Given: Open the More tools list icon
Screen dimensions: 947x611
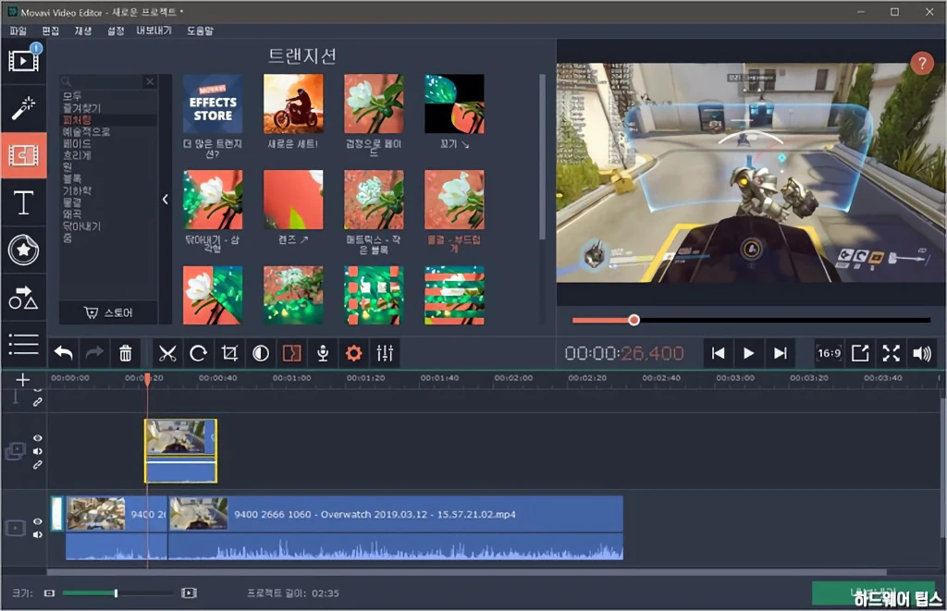Looking at the screenshot, I should (x=23, y=344).
